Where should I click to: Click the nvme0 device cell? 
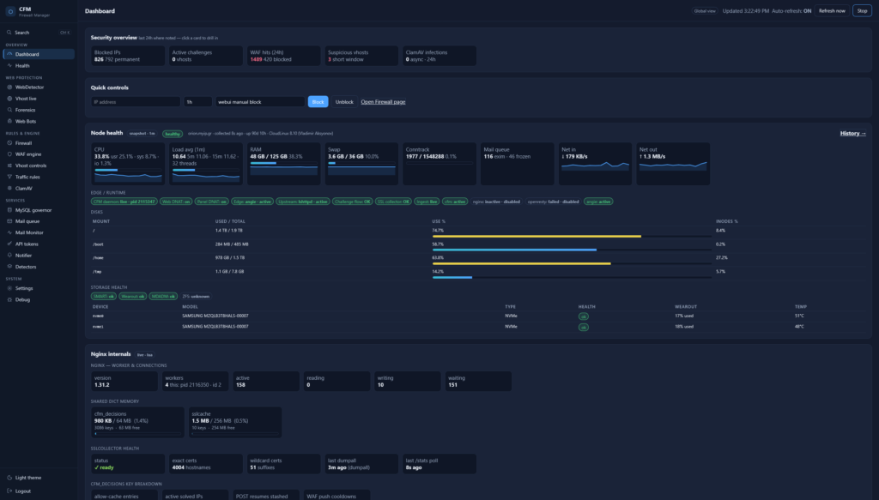point(98,316)
